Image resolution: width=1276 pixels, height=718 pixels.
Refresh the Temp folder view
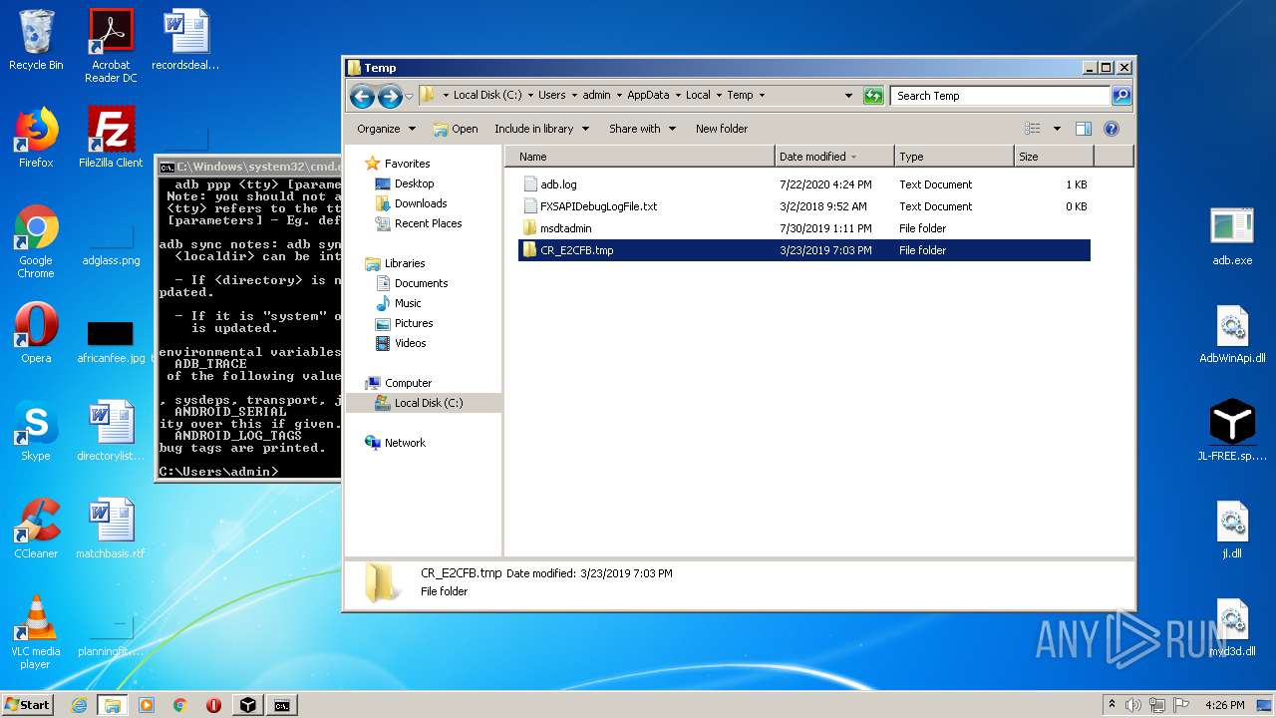pyautogui.click(x=873, y=96)
